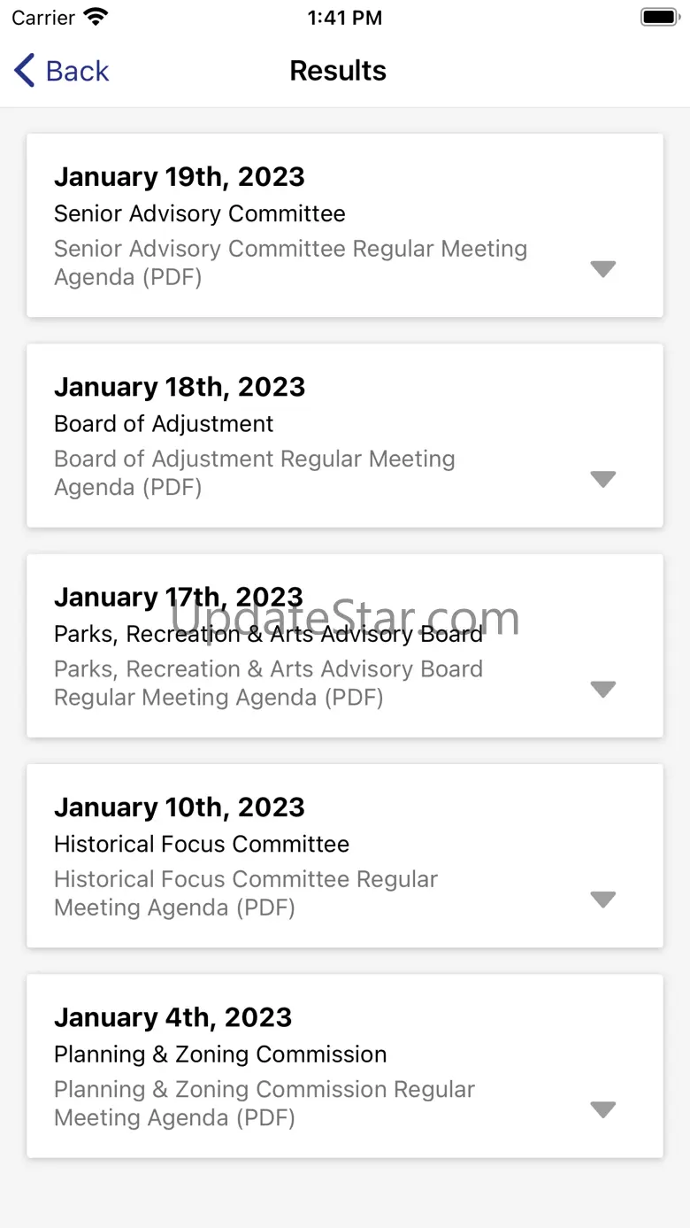Expand the January 4th Planning & Zoning entry
This screenshot has height=1228, width=690.
point(602,1109)
